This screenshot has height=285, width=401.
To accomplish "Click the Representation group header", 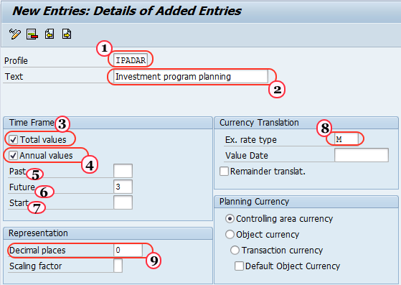I will pos(108,233).
